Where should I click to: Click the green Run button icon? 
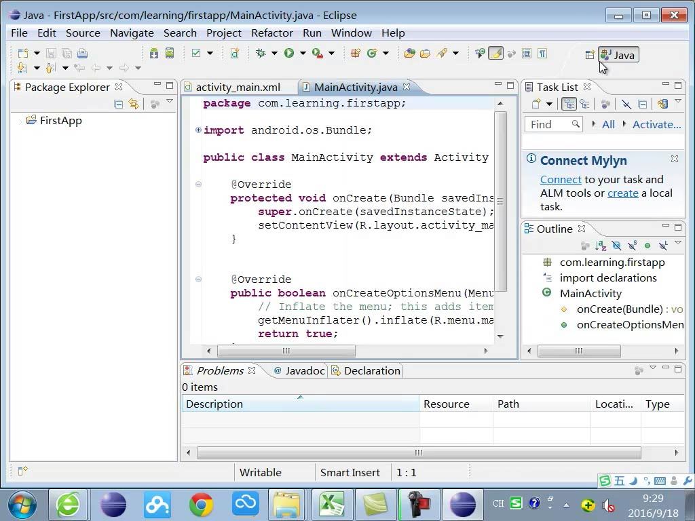(289, 54)
